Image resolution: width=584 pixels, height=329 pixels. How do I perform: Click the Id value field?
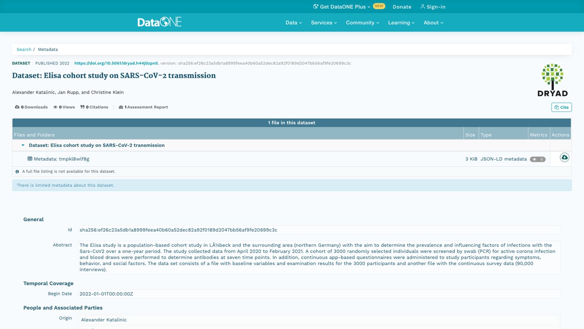[x=319, y=230]
